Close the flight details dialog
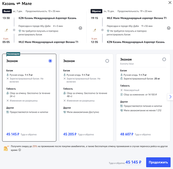This screenshot has width=173, height=169. click(x=168, y=3)
